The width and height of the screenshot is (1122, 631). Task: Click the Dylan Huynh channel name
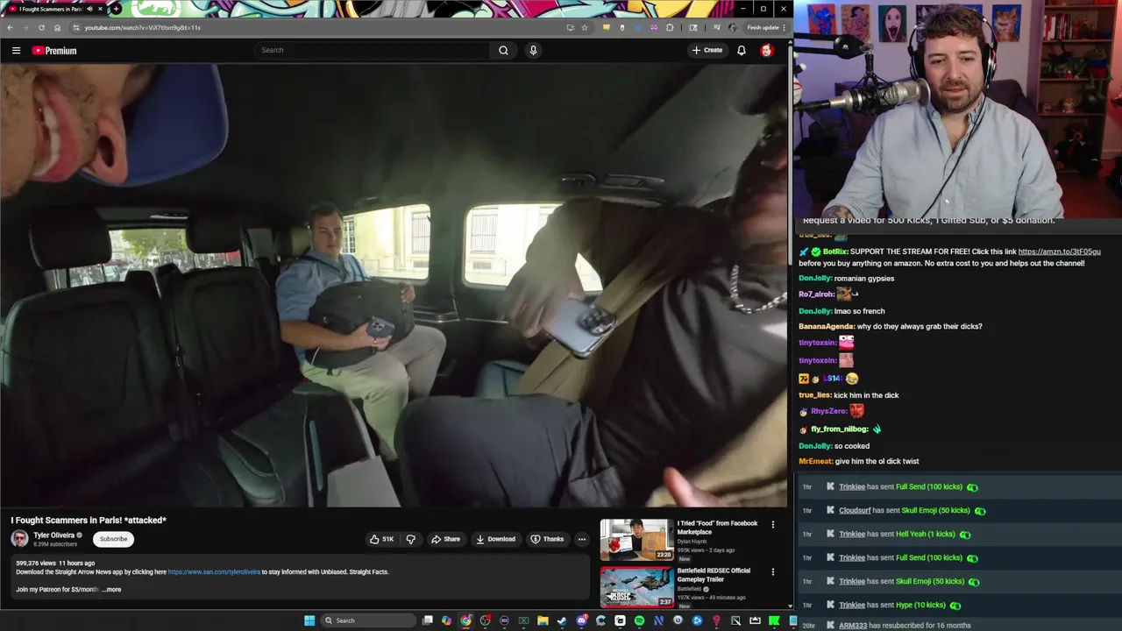(692, 542)
